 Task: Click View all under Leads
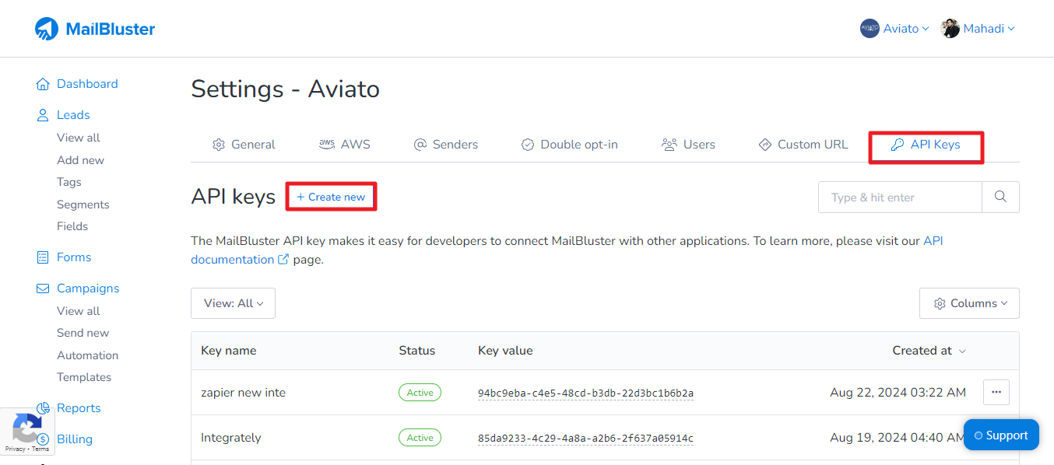tap(79, 138)
